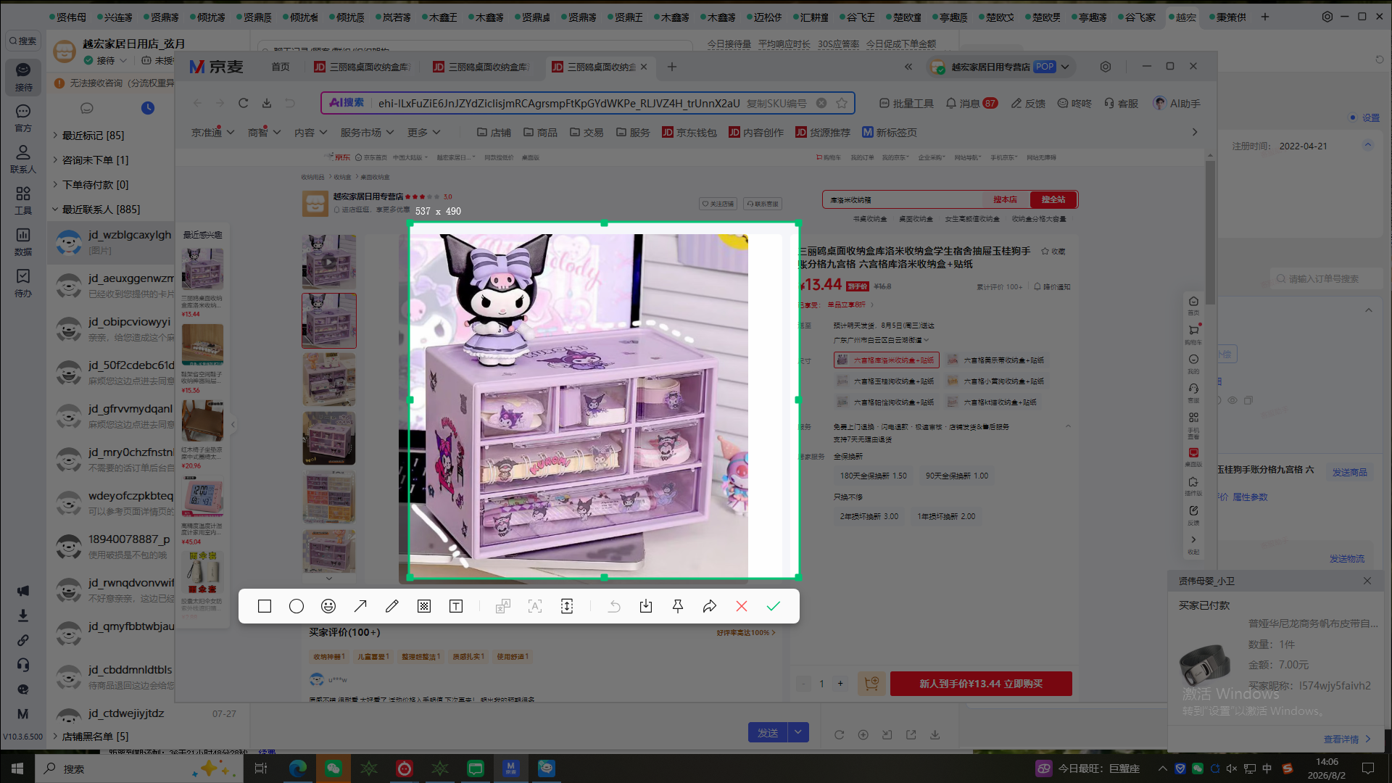Open chat with jd_obipcviowyyi
The height and width of the screenshot is (783, 1392).
(x=111, y=329)
